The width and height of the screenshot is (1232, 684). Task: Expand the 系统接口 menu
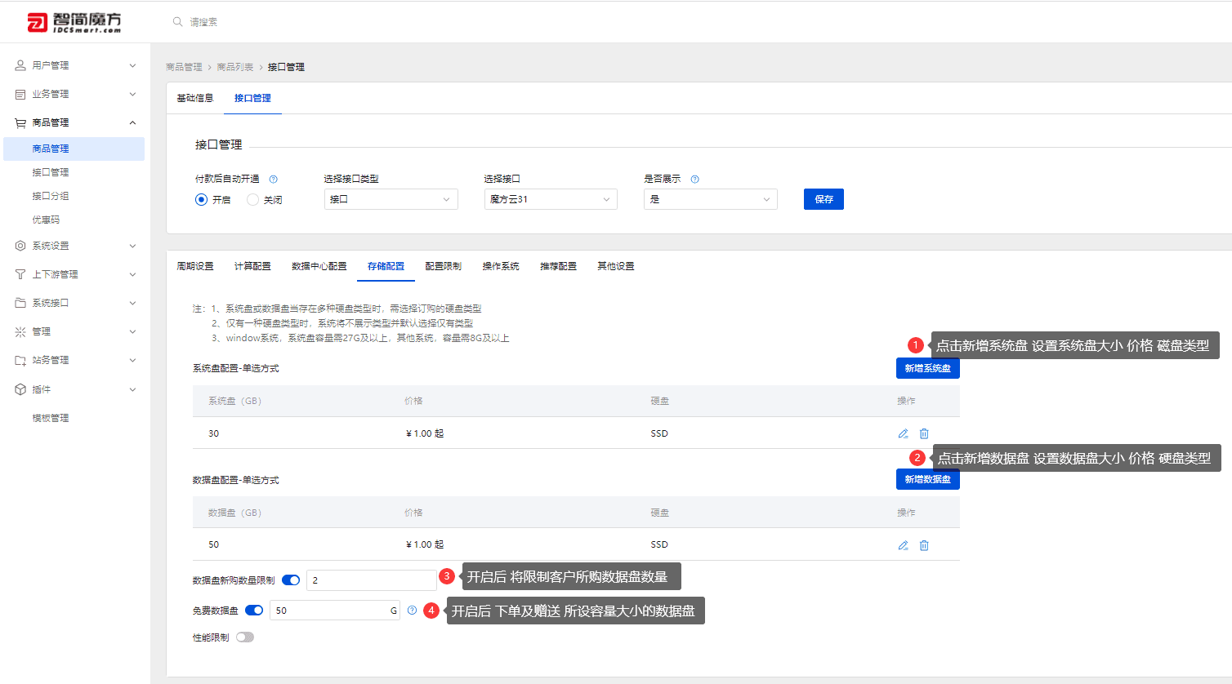[x=132, y=303]
